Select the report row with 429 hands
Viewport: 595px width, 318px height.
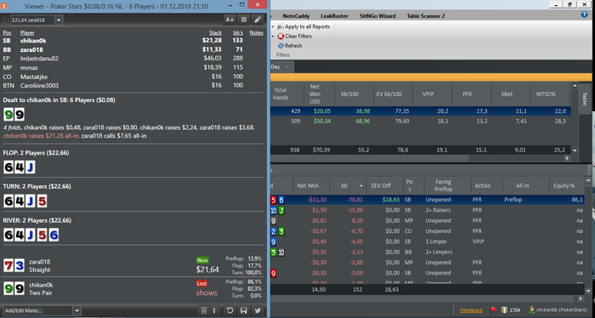coord(421,111)
